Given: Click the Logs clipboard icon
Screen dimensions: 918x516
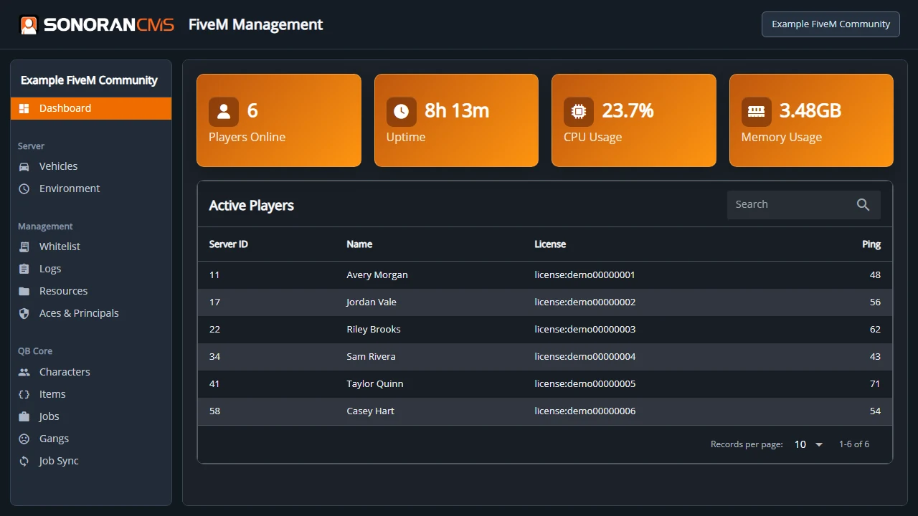Looking at the screenshot, I should pos(24,269).
